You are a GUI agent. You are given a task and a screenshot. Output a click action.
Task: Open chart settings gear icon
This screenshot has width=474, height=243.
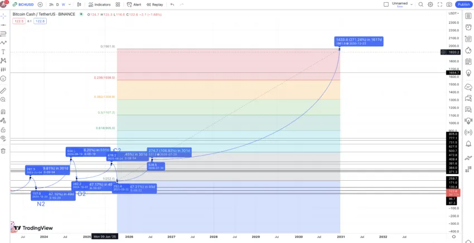430,4
